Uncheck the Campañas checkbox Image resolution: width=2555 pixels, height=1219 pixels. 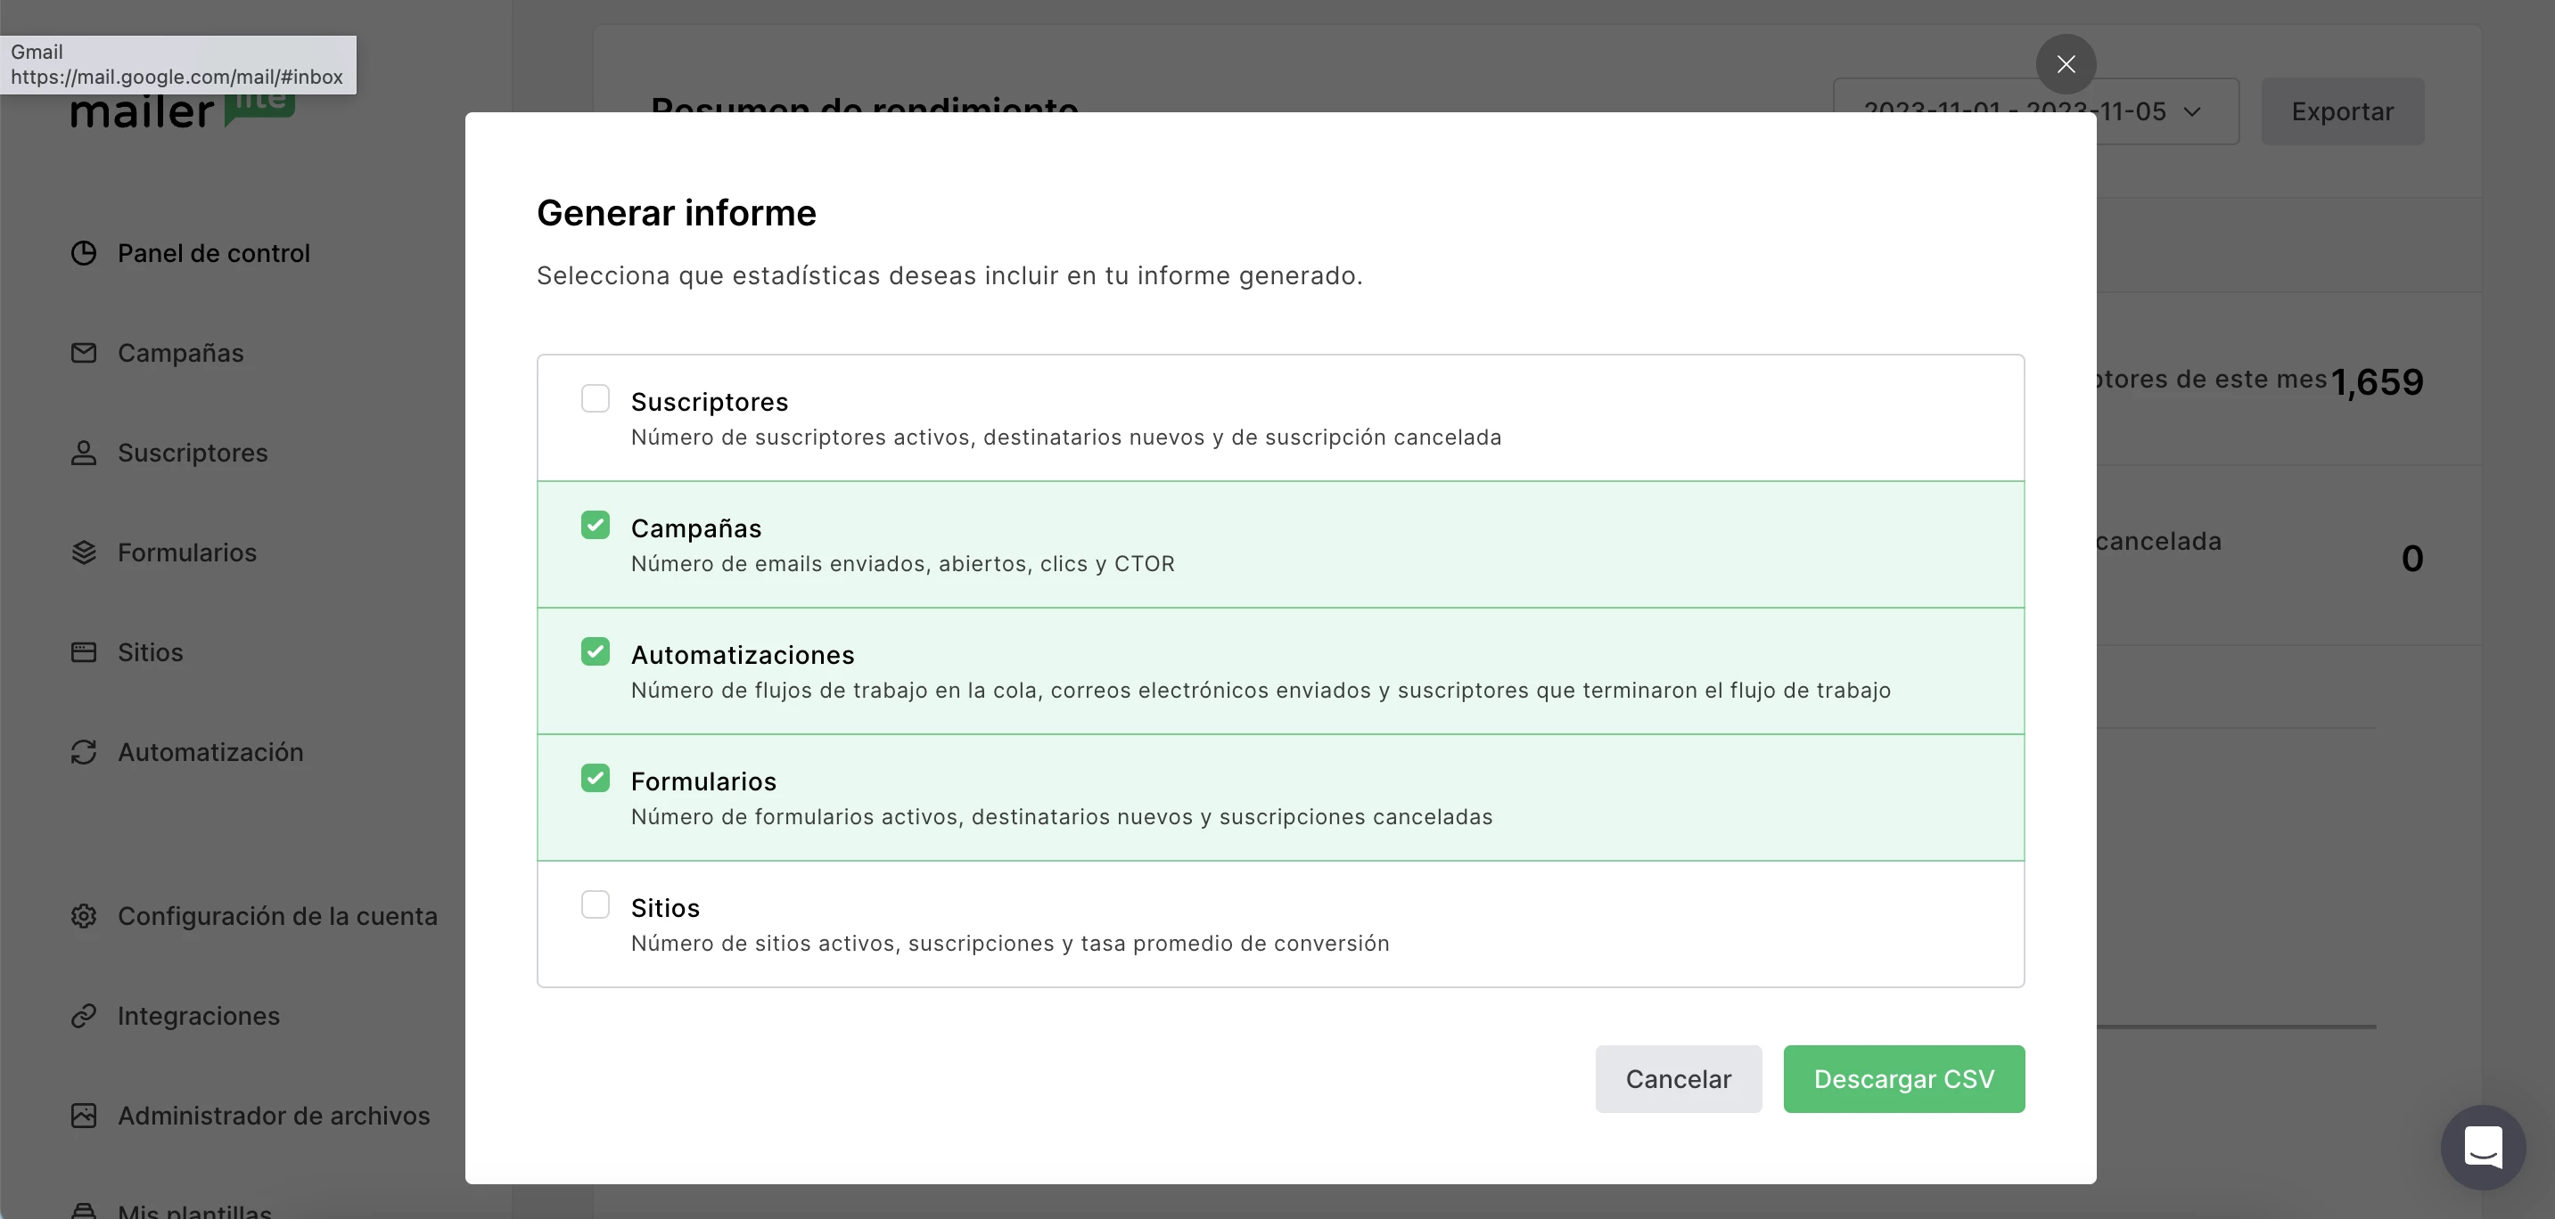pyautogui.click(x=596, y=525)
